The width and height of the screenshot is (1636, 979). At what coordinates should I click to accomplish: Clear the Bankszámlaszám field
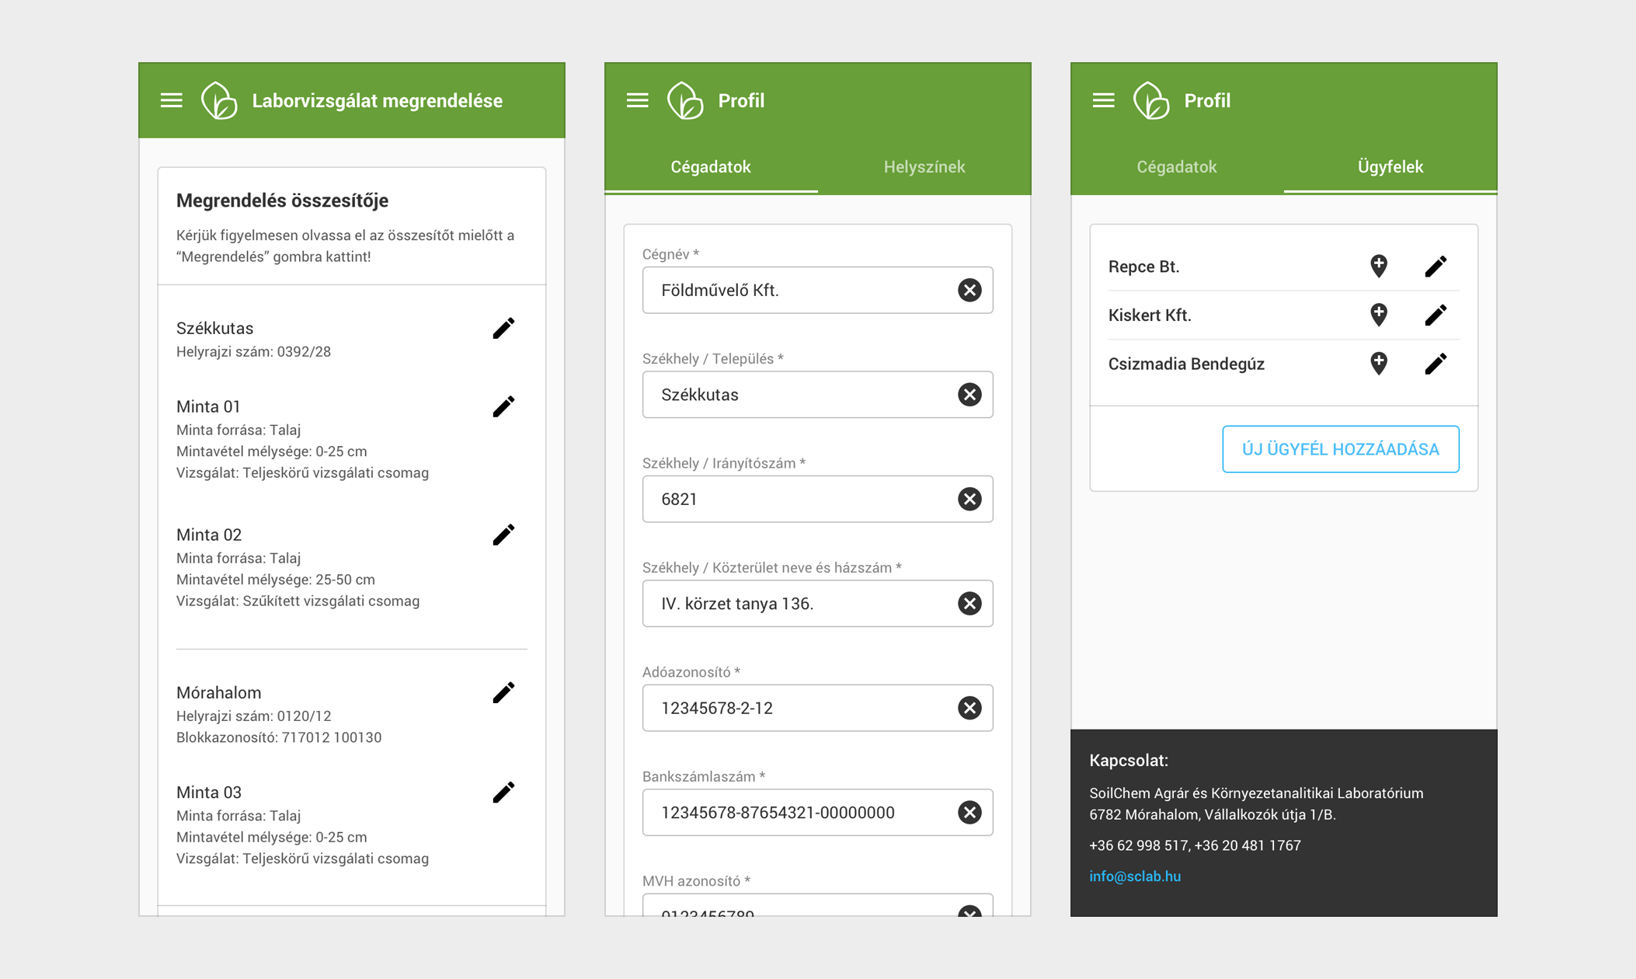pyautogui.click(x=969, y=813)
